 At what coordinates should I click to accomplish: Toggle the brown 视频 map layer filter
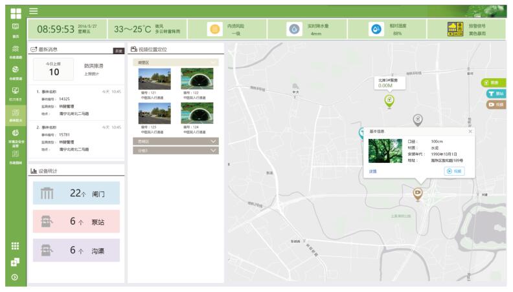(x=496, y=105)
